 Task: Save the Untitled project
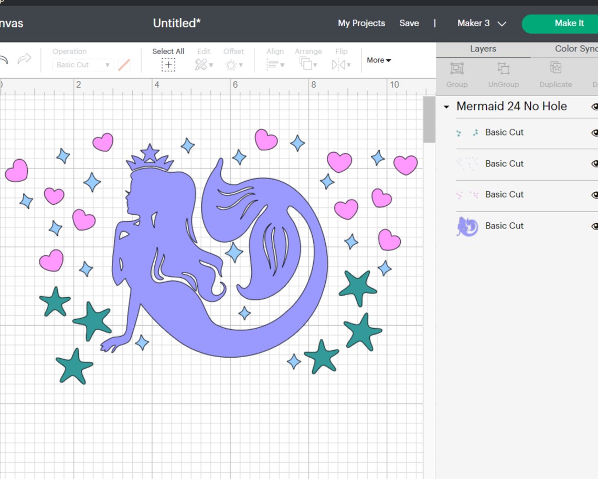(409, 23)
